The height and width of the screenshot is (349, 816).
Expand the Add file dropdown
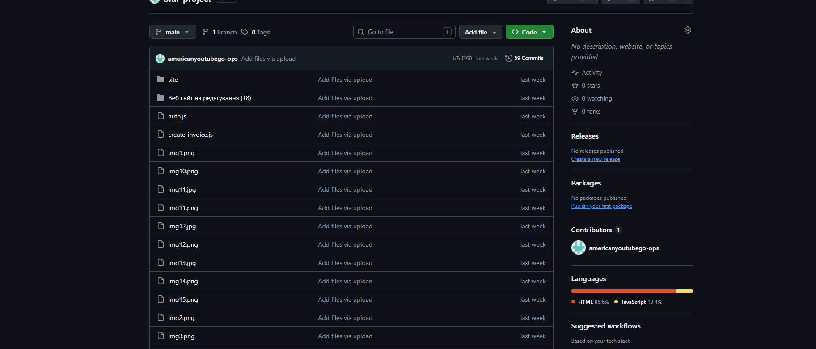point(481,32)
